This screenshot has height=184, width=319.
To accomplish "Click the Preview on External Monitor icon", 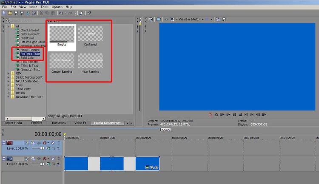I will [x=159, y=19].
